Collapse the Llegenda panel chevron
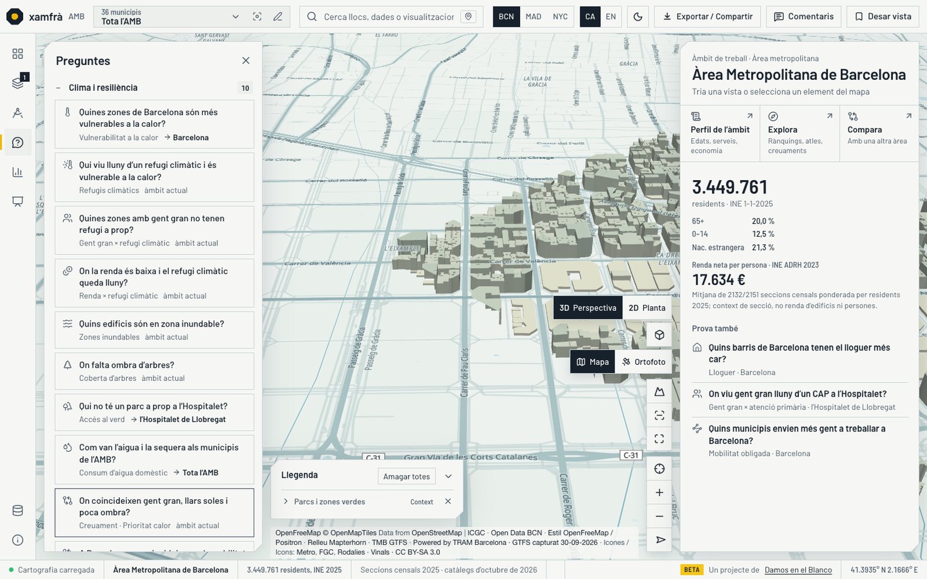The width and height of the screenshot is (927, 579). click(448, 477)
